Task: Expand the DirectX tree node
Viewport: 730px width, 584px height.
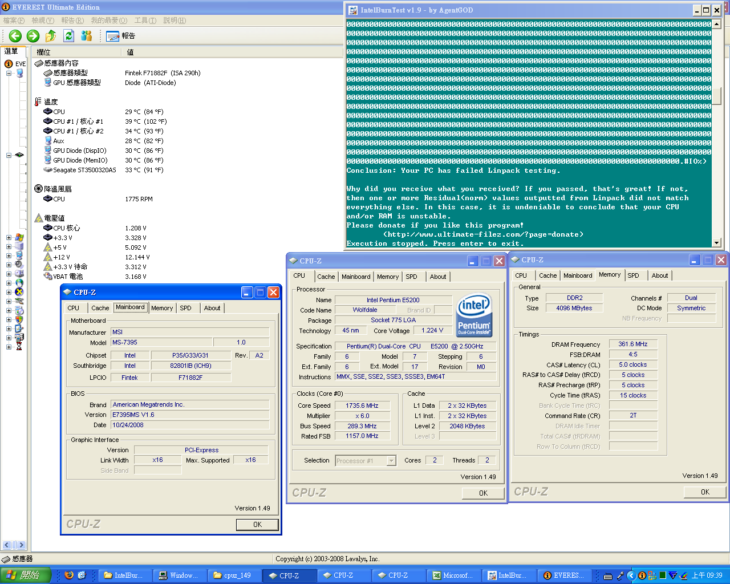Action: click(x=9, y=292)
